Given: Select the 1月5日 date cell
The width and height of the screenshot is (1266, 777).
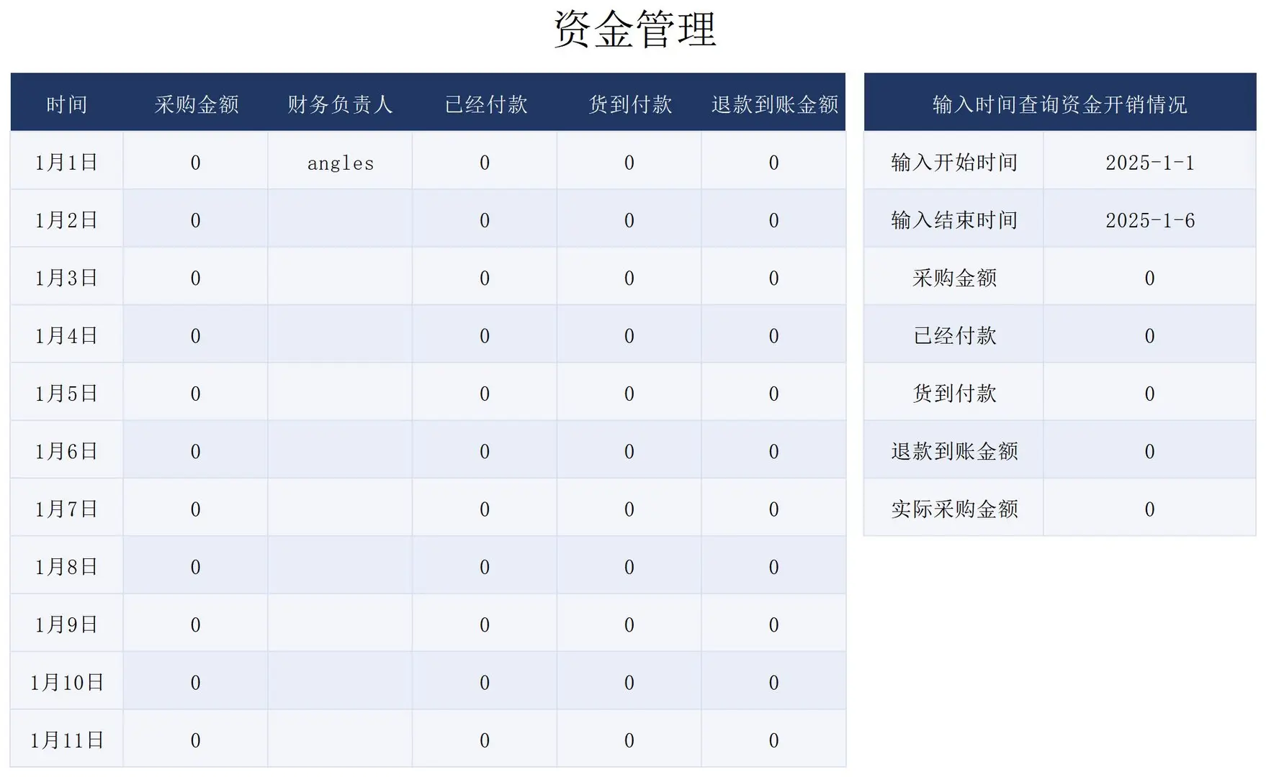Looking at the screenshot, I should point(66,393).
